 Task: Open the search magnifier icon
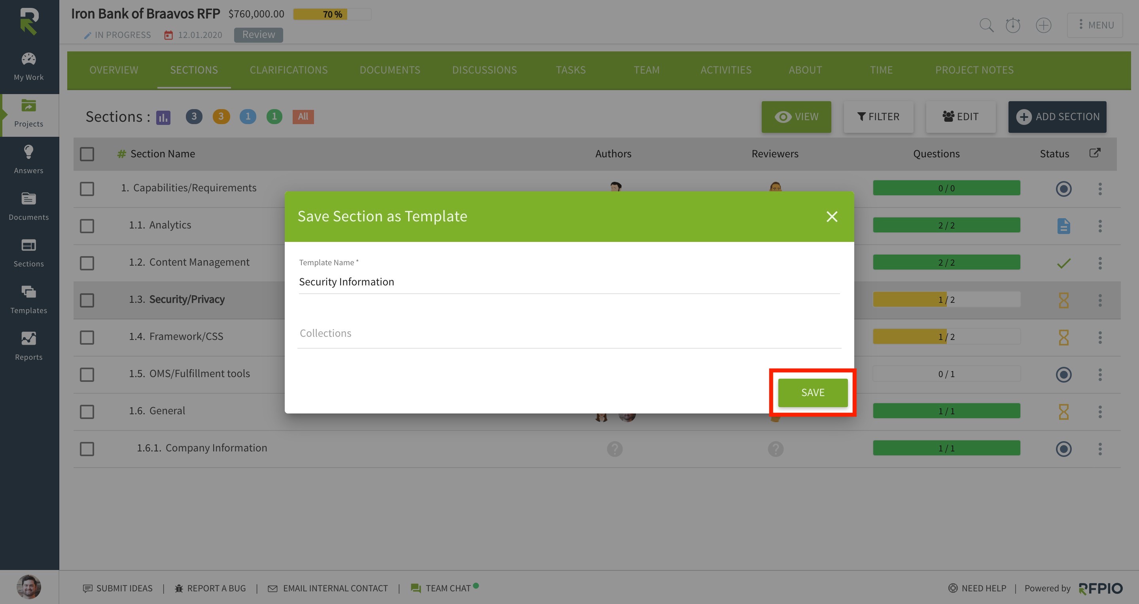986,25
